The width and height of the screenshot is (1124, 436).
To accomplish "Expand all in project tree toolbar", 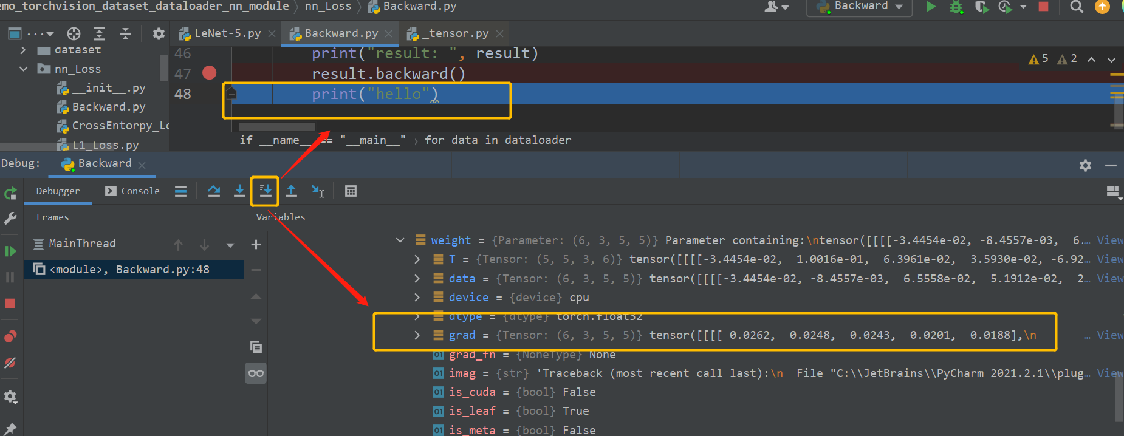I will 99,33.
